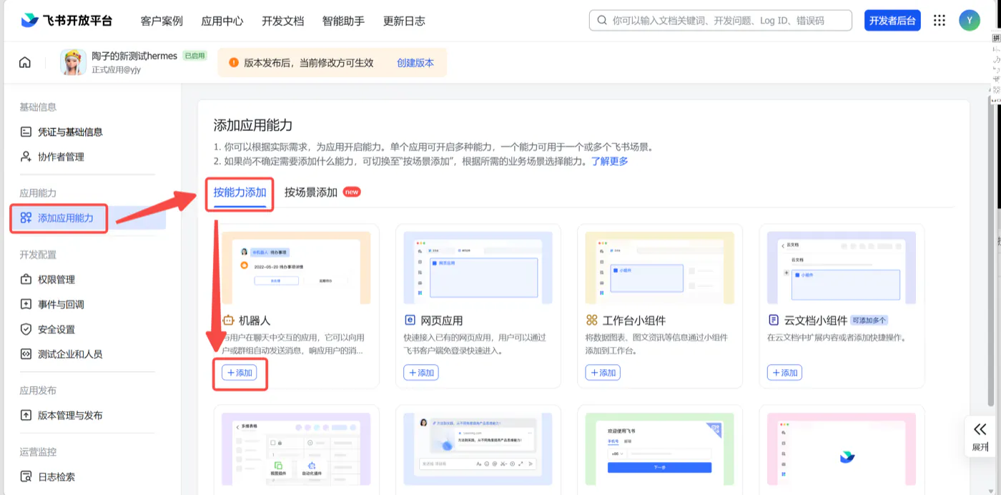Open the 客户案例 menu
Viewport: 1001px width, 495px height.
point(162,21)
